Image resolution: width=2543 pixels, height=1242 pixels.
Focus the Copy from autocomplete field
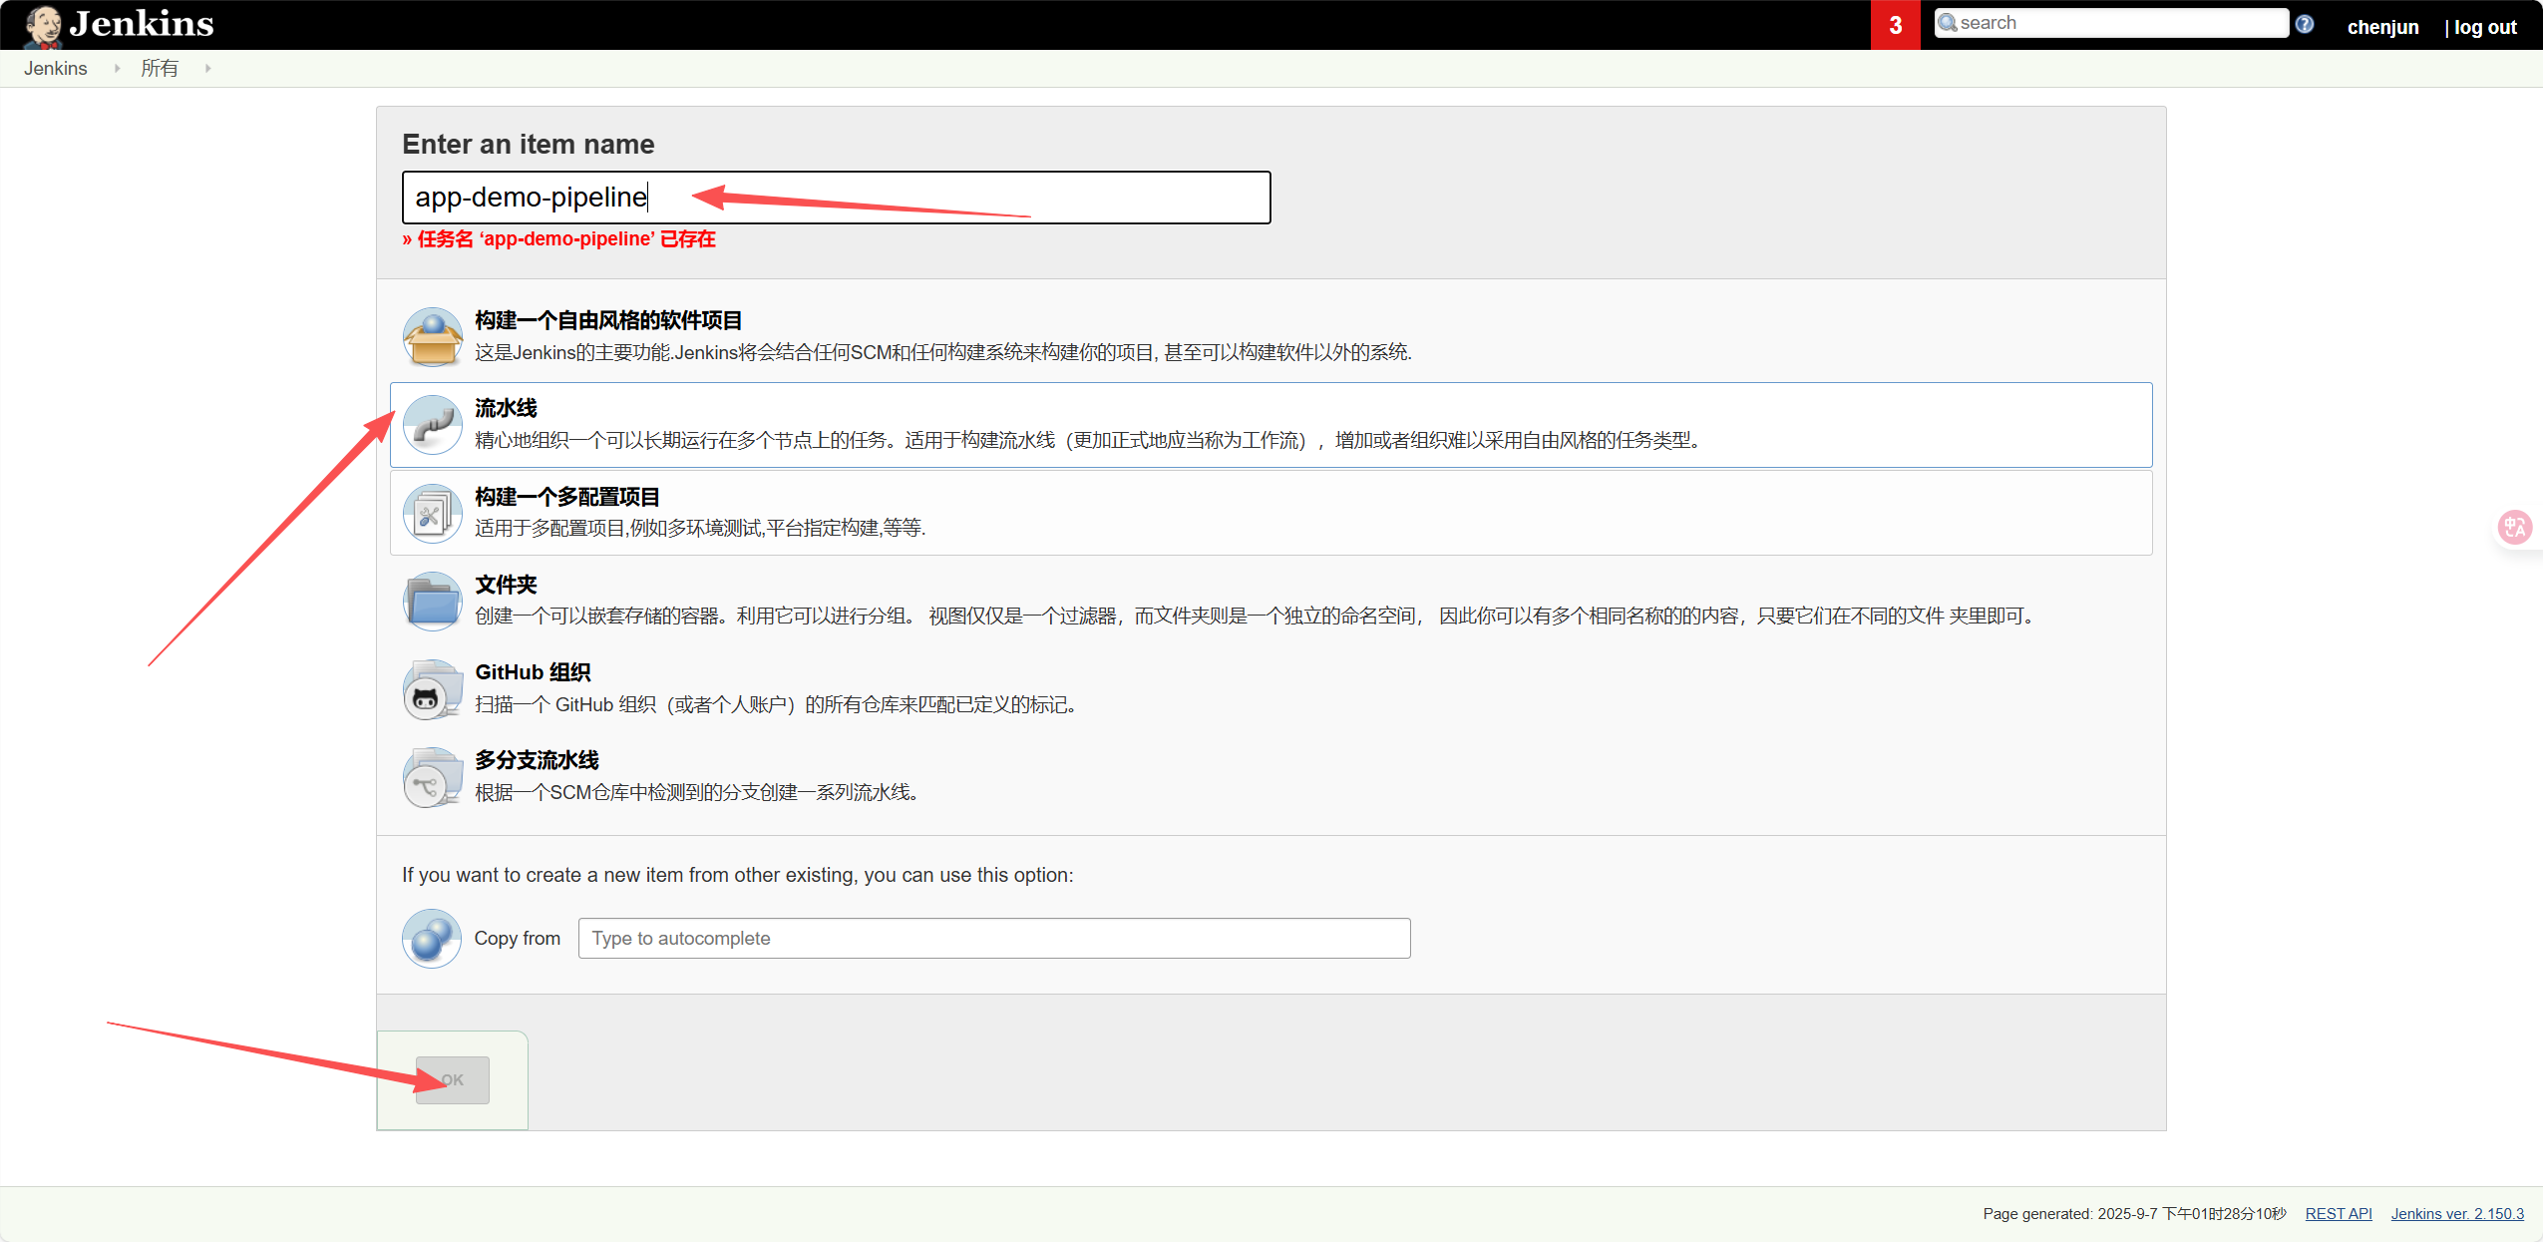pos(994,939)
